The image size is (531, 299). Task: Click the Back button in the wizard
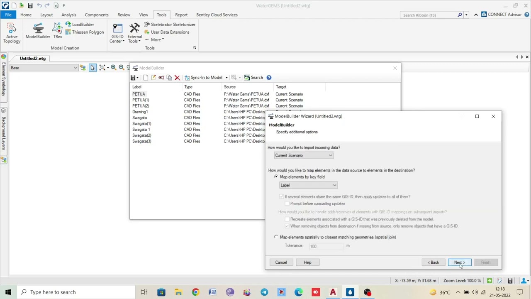click(434, 262)
